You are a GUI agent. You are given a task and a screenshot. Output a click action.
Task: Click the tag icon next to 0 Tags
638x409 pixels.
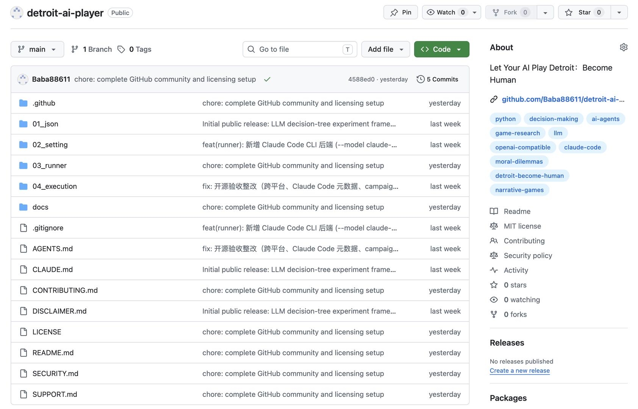[x=121, y=49]
